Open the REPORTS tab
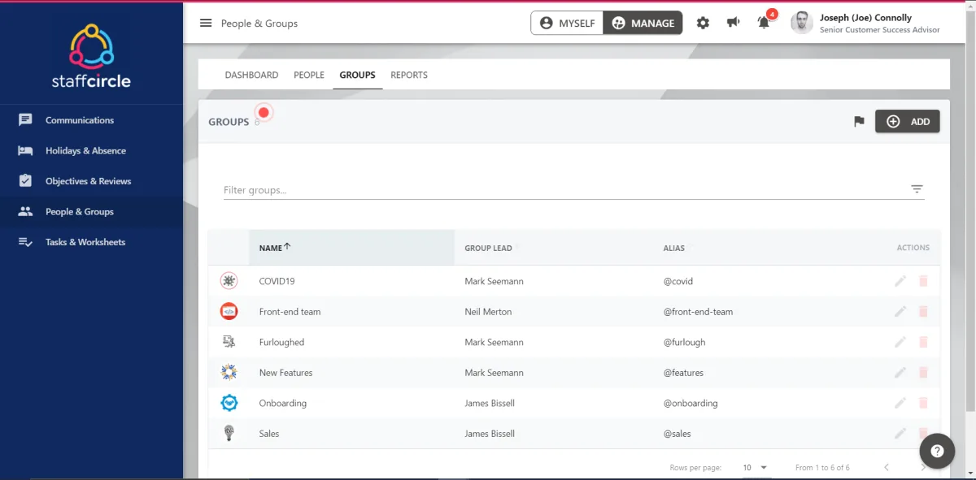 click(409, 75)
